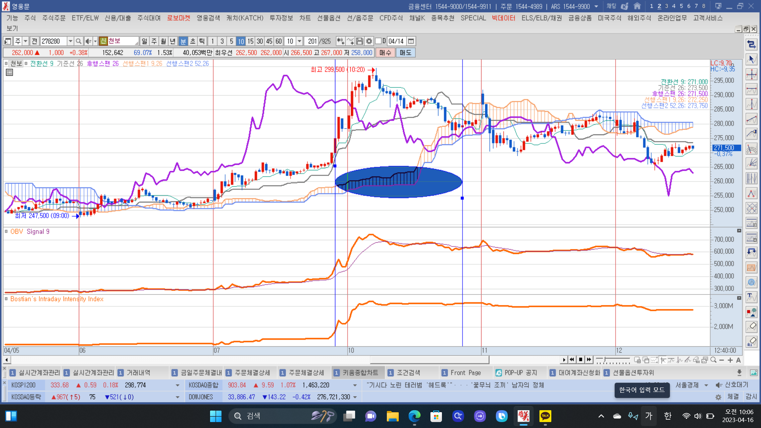
Task: Click the chart zoom magnifier icon at bottom
Action: (713, 360)
